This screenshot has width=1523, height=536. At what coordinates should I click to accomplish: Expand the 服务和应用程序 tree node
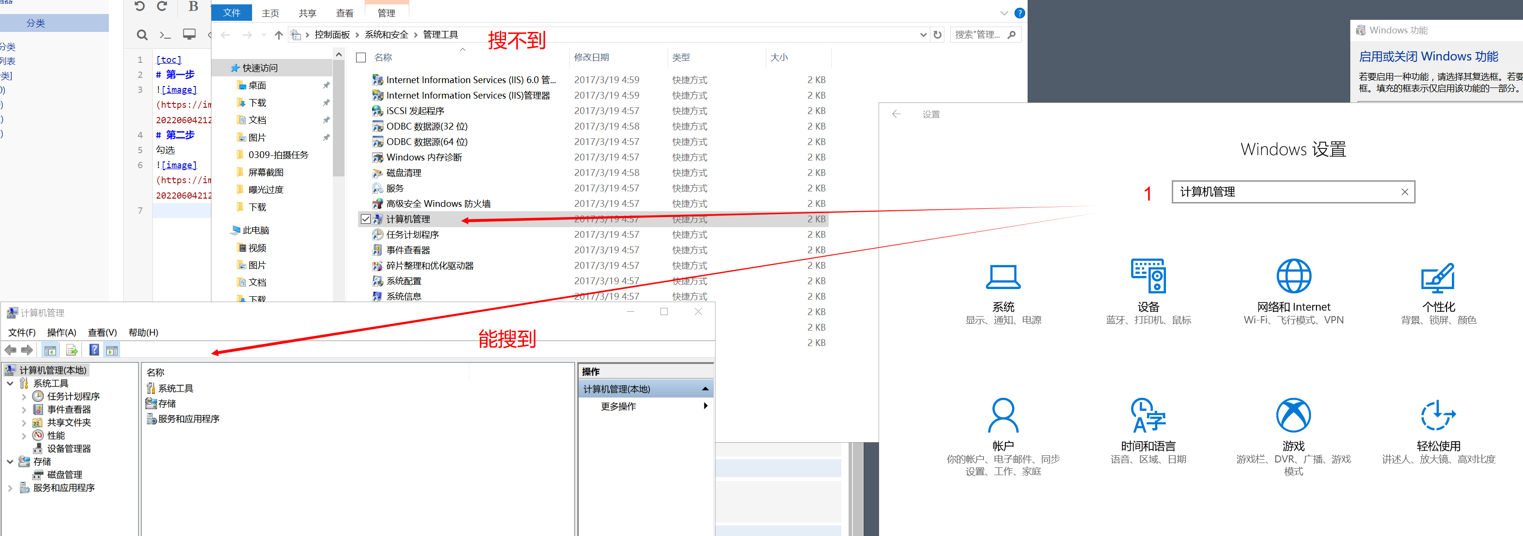click(10, 488)
